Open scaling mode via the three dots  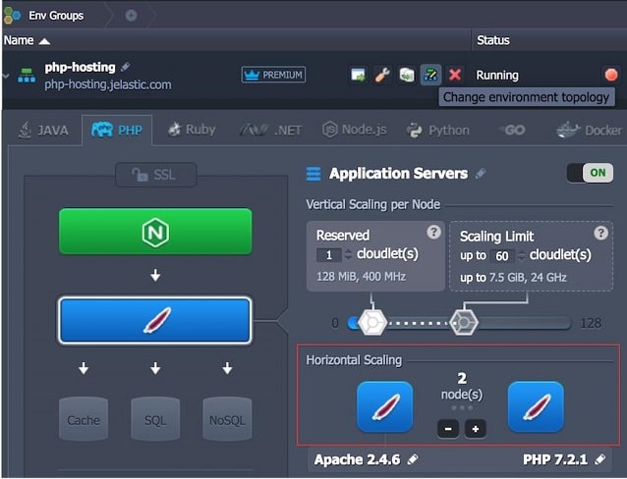(462, 408)
